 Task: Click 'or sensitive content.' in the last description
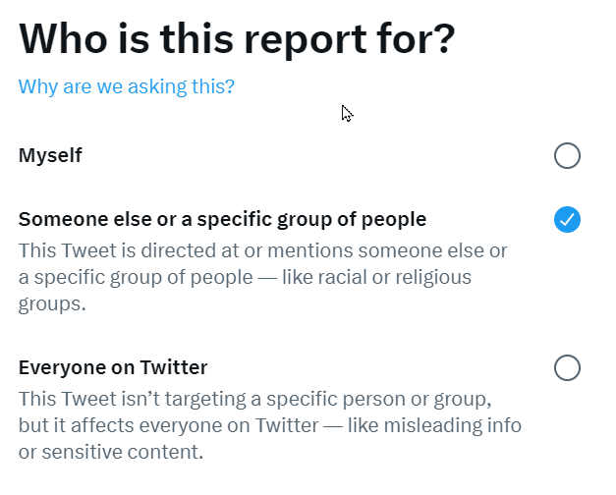[111, 452]
